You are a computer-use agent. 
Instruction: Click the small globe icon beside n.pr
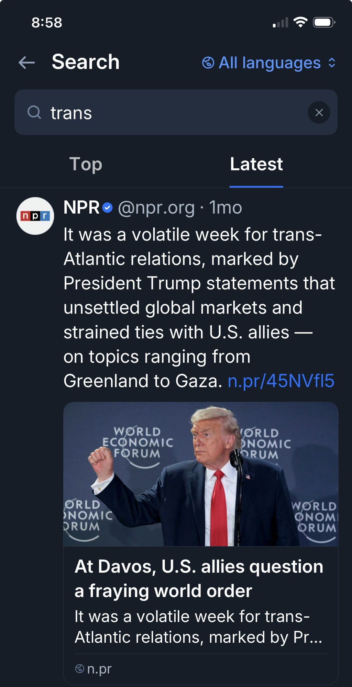click(79, 668)
